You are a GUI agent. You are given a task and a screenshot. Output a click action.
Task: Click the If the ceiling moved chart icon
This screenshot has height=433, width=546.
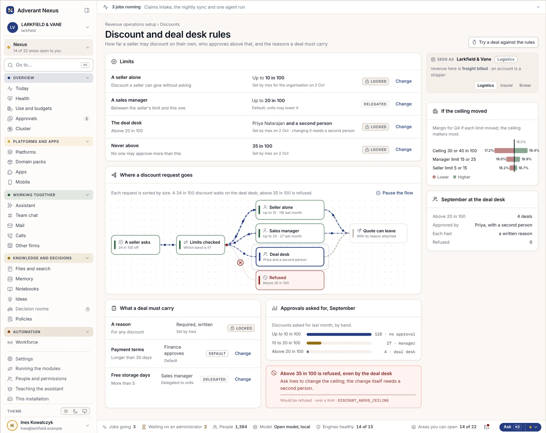click(435, 111)
